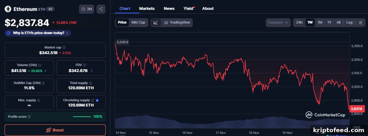Set chart range to 24h
Viewport: 368px width, 136px height.
299,22
